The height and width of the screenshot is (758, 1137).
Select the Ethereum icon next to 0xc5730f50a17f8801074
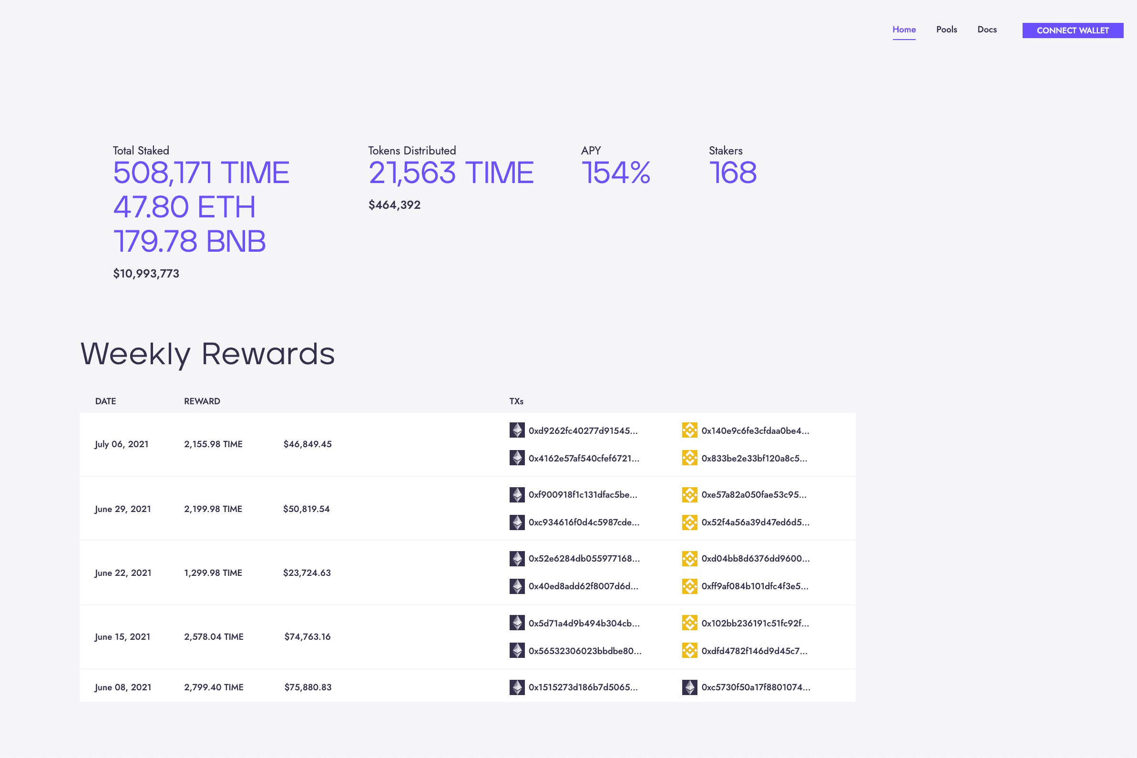pos(688,686)
